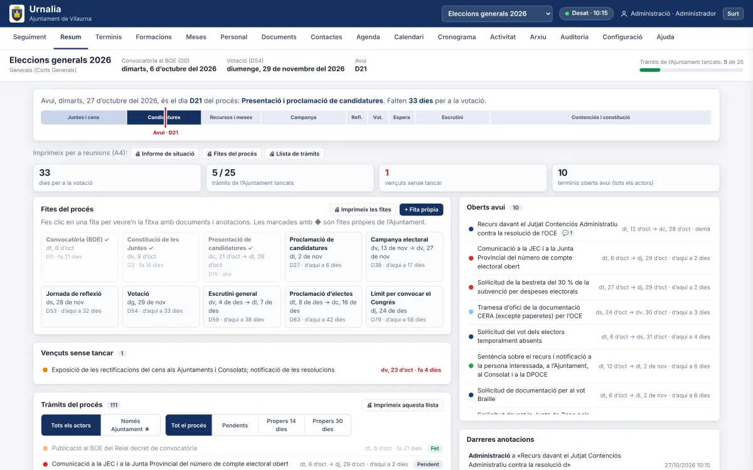Show procedures for Propers 30 dies
753x470 pixels.
[x=328, y=425]
